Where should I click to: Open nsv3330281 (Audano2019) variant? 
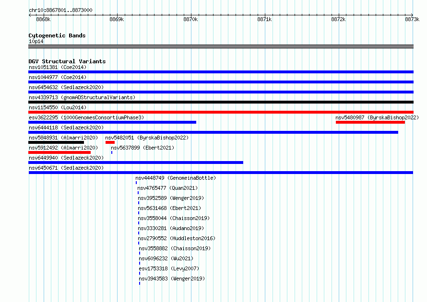click(x=171, y=228)
